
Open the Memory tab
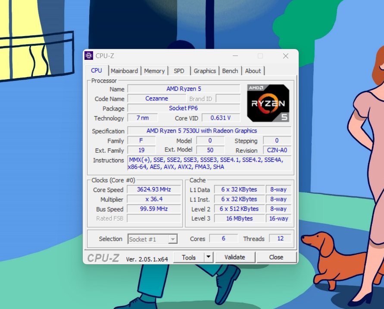click(x=154, y=71)
